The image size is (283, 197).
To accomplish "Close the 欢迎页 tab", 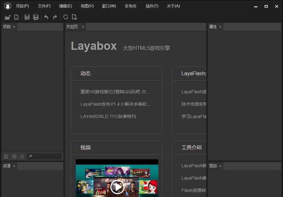I will click(83, 27).
